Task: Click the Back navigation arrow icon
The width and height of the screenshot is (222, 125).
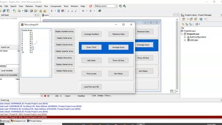Action: point(83,11)
